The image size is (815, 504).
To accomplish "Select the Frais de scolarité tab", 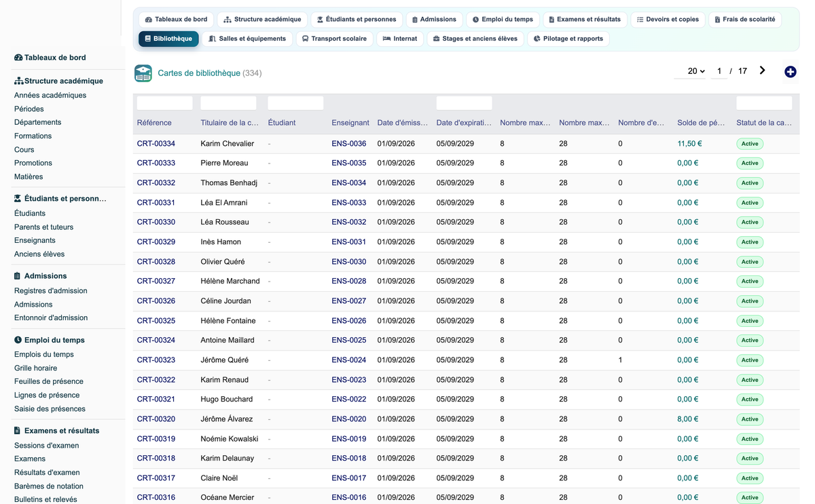I will point(745,20).
